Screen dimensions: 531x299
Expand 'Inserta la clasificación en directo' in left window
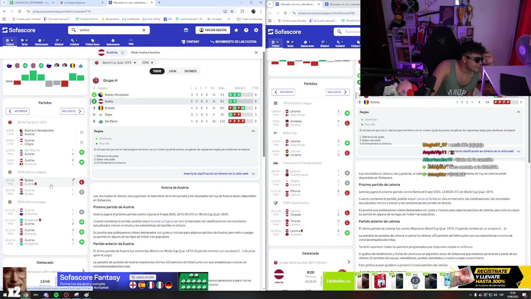click(219, 174)
